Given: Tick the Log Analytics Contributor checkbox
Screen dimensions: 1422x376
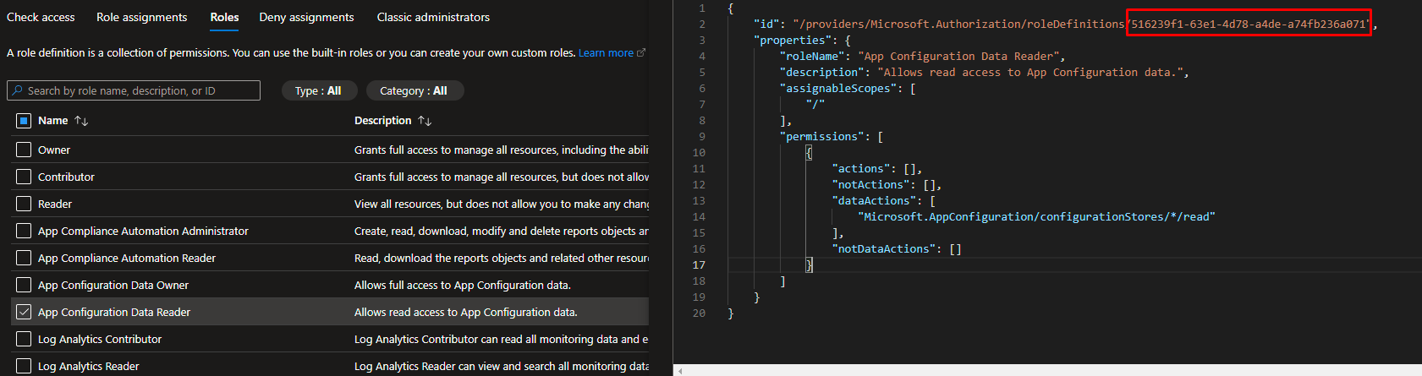Looking at the screenshot, I should 24,339.
